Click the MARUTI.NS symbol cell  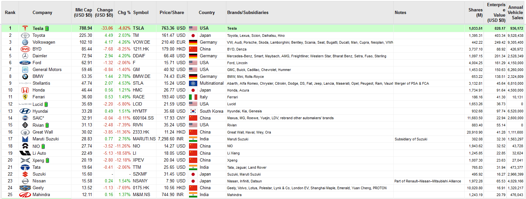pos(144,139)
